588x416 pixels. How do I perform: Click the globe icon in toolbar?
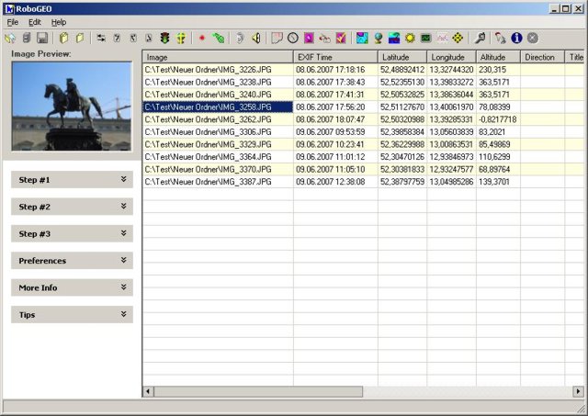click(378, 38)
